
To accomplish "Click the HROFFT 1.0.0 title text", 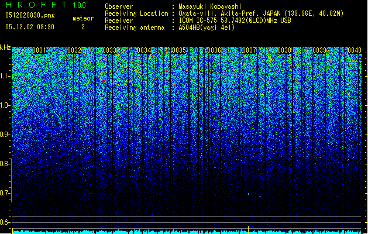I will 46,5.
